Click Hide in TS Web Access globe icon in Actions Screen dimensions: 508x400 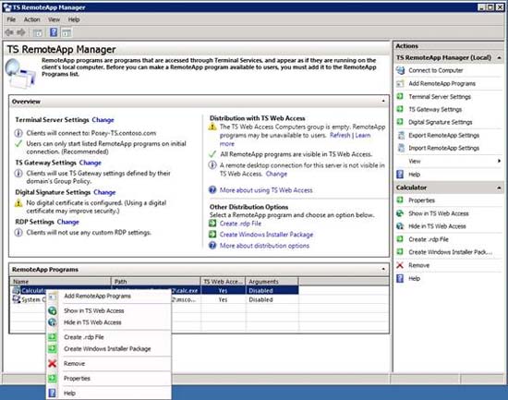tap(401, 226)
